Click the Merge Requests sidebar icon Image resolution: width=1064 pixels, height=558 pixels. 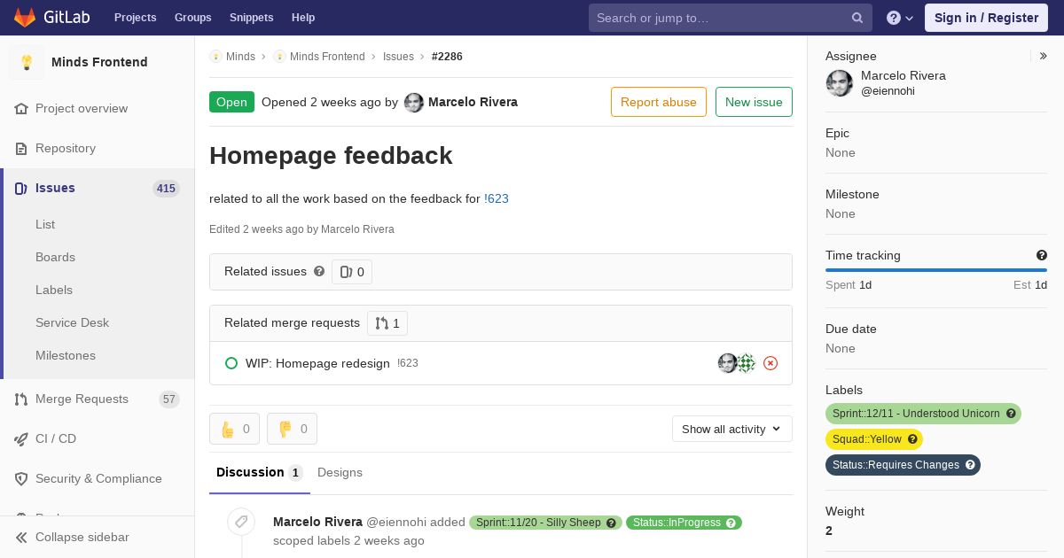click(21, 399)
